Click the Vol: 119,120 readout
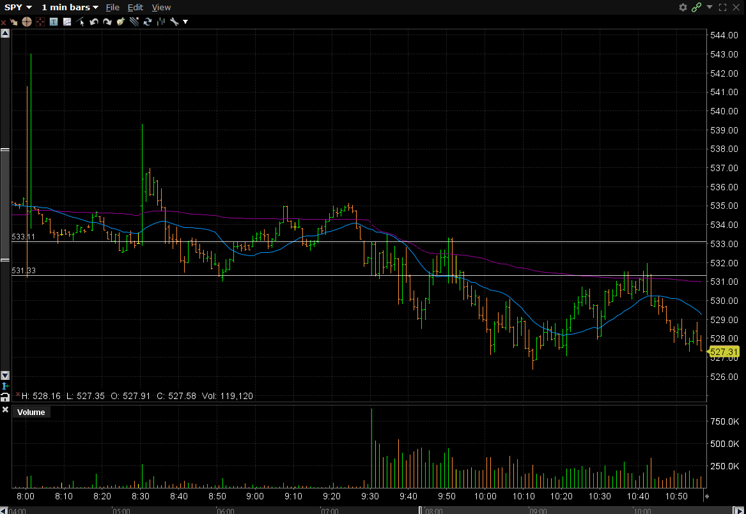 point(228,396)
